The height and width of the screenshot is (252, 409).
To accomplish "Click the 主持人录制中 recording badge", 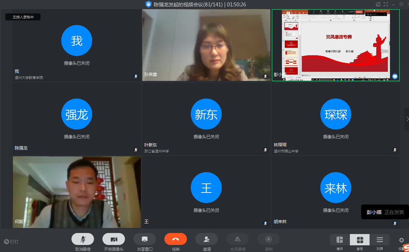I will tap(23, 17).
